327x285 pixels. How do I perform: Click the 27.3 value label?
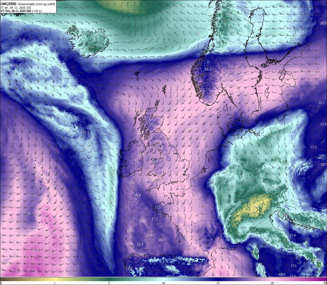[149, 235]
